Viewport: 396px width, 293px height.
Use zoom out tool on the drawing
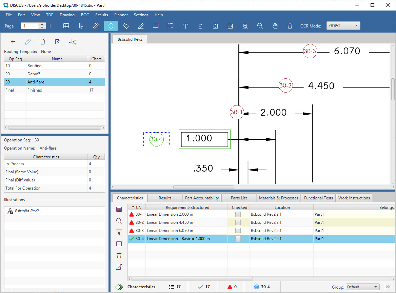click(x=260, y=25)
